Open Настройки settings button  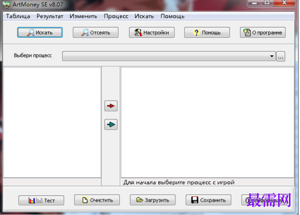pos(152,32)
